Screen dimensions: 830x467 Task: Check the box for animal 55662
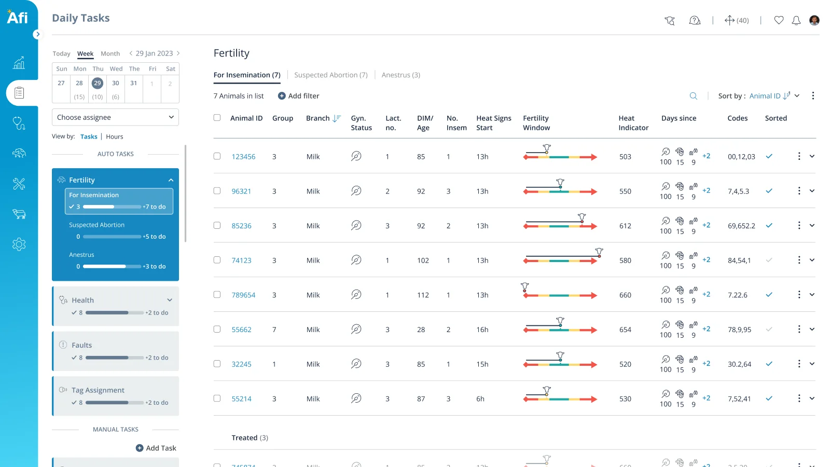[217, 329]
